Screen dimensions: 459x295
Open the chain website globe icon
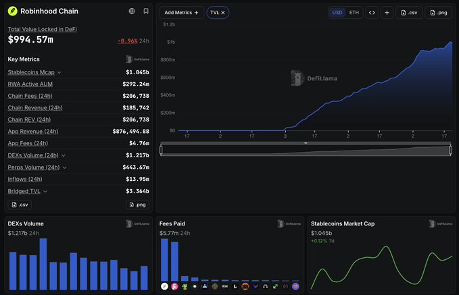click(x=132, y=11)
